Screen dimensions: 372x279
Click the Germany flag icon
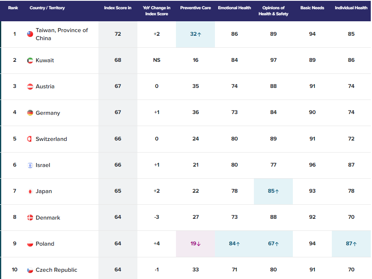click(30, 113)
